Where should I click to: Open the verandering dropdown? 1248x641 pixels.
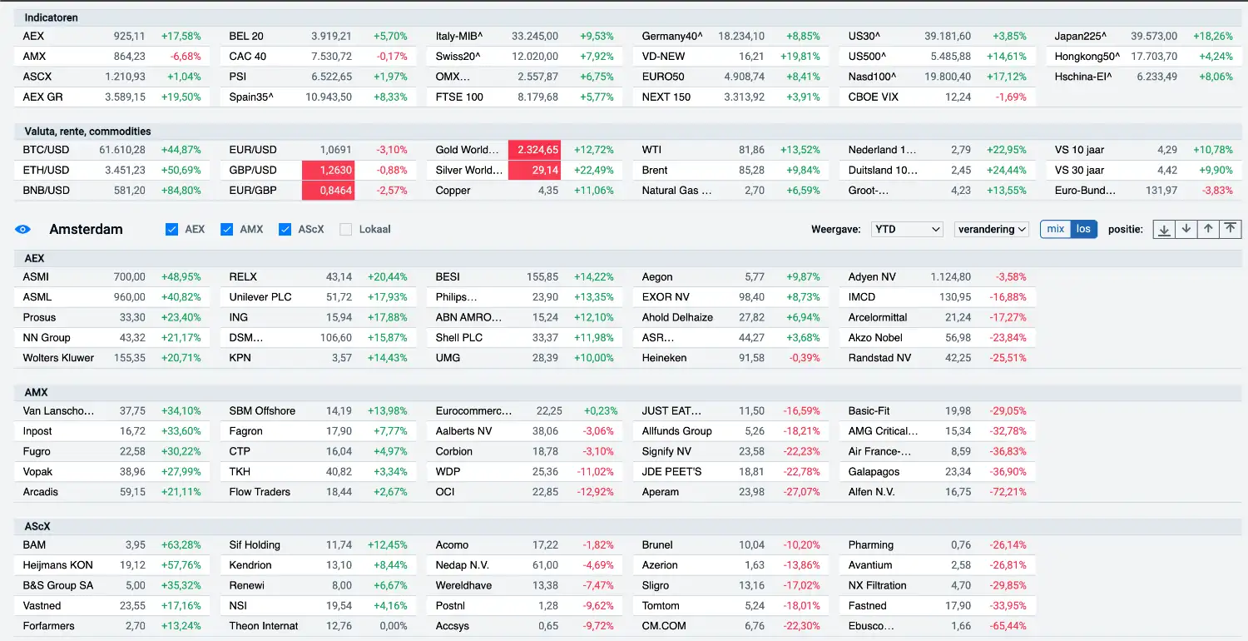tap(992, 229)
